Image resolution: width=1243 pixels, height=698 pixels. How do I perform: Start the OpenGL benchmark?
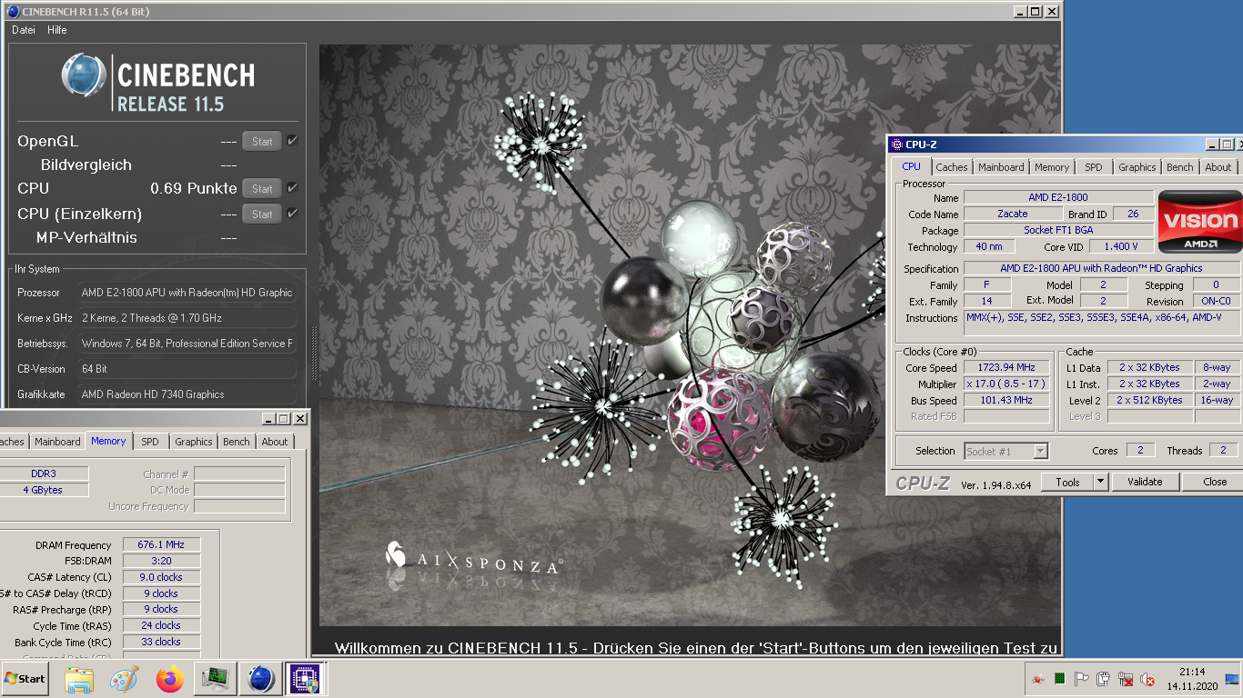(x=262, y=141)
